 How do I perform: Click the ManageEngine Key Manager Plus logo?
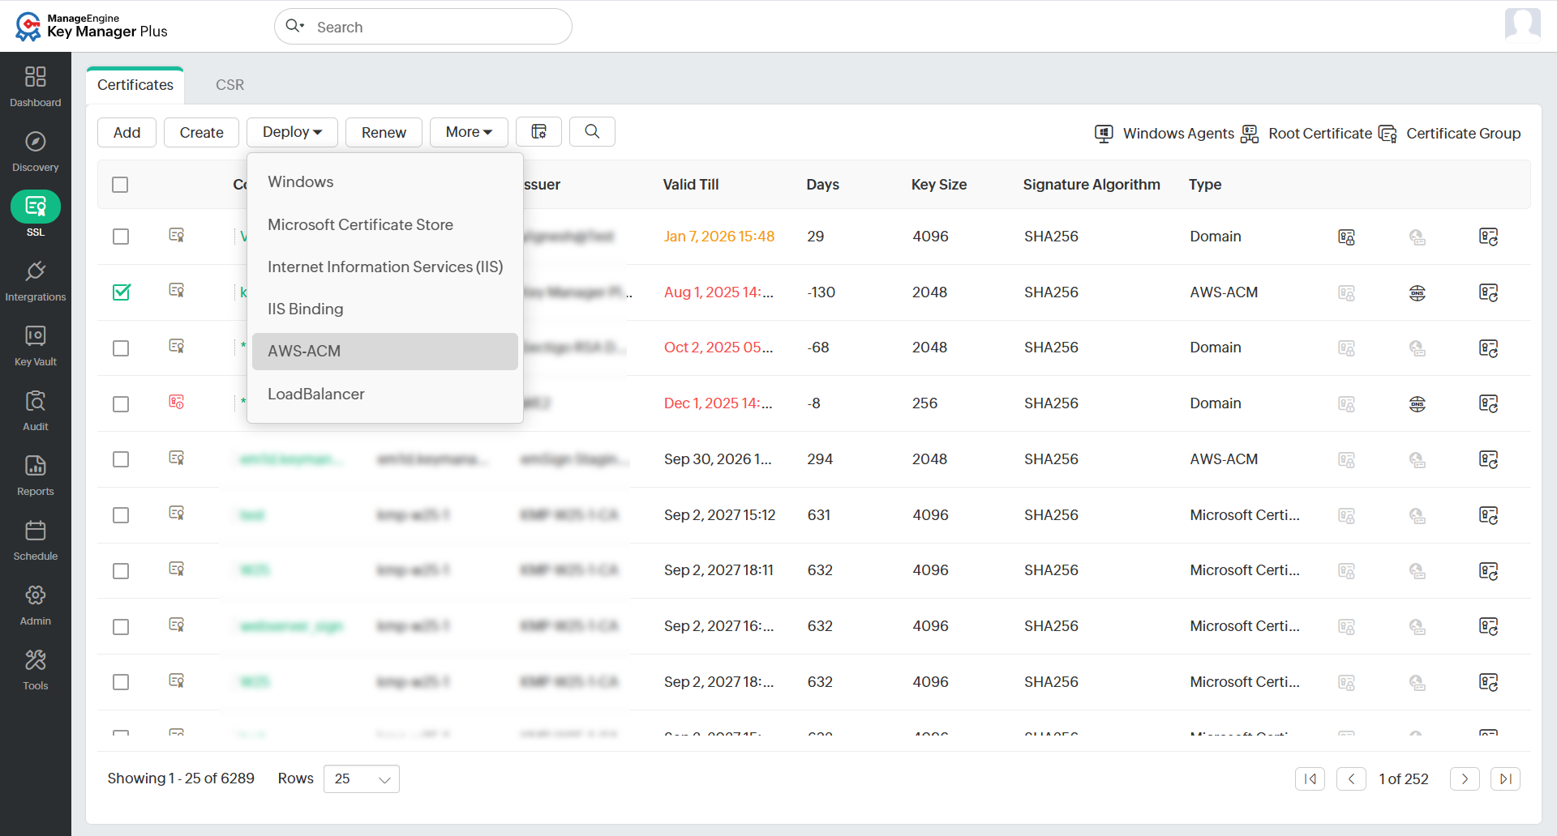(x=91, y=26)
